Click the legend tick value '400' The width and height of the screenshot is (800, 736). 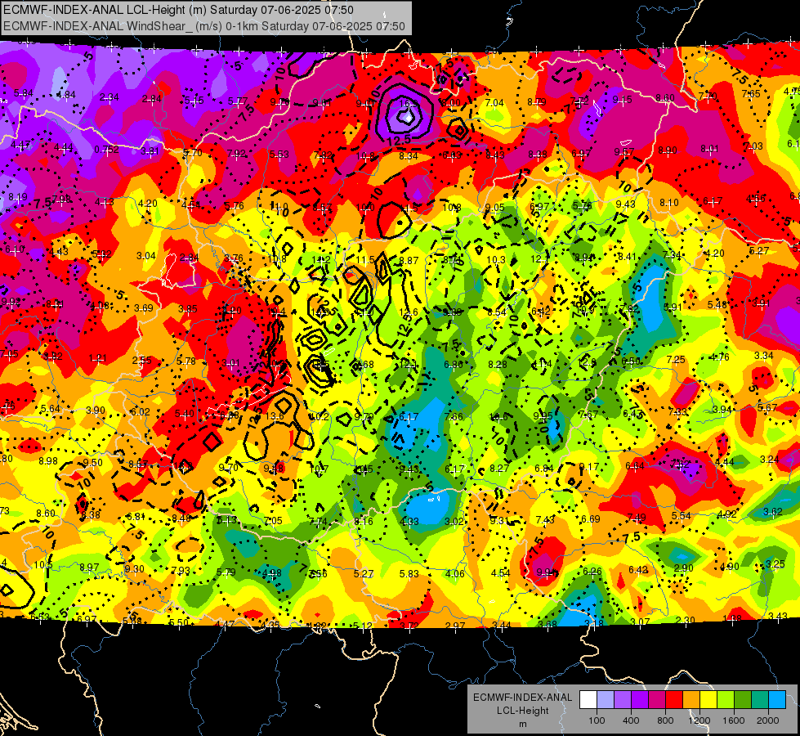click(631, 720)
